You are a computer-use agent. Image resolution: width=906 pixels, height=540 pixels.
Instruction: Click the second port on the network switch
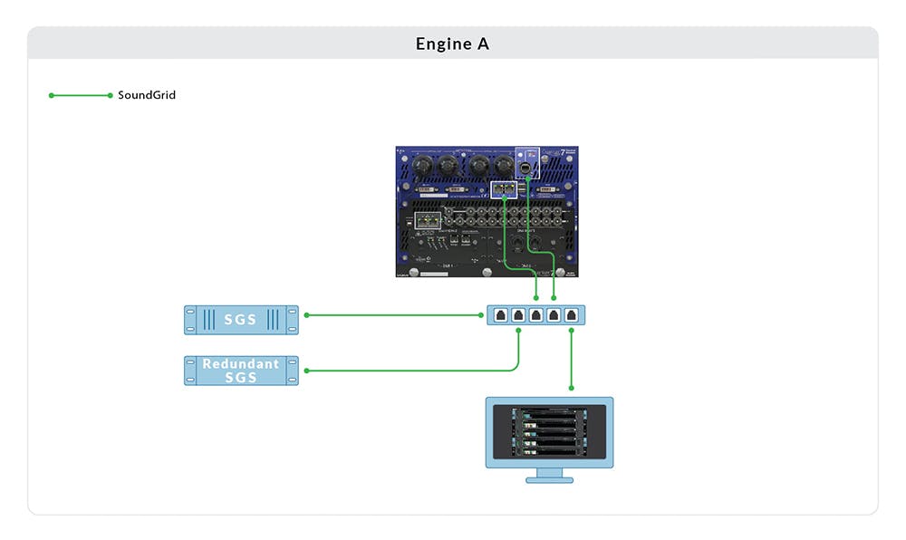[517, 315]
